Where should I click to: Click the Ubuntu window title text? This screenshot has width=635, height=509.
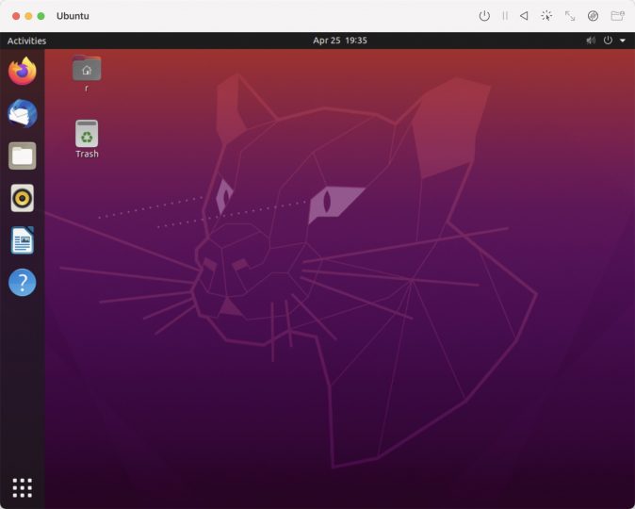click(73, 16)
